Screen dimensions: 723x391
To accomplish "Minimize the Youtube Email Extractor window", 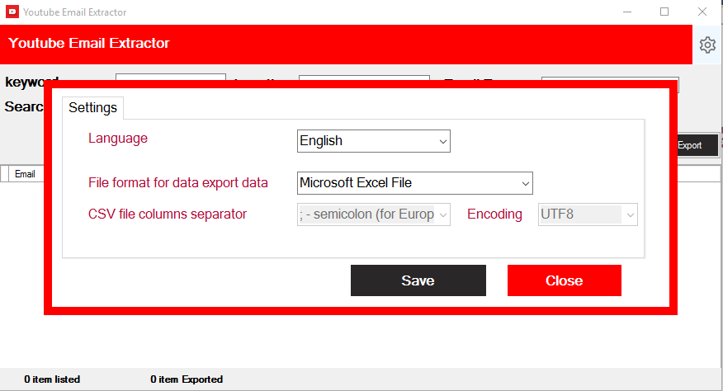I will click(x=627, y=12).
